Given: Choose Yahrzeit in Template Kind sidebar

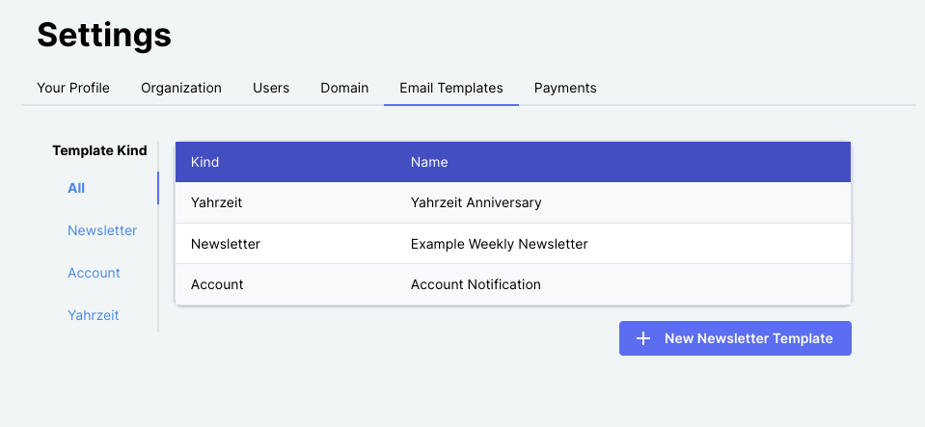Looking at the screenshot, I should [x=94, y=315].
